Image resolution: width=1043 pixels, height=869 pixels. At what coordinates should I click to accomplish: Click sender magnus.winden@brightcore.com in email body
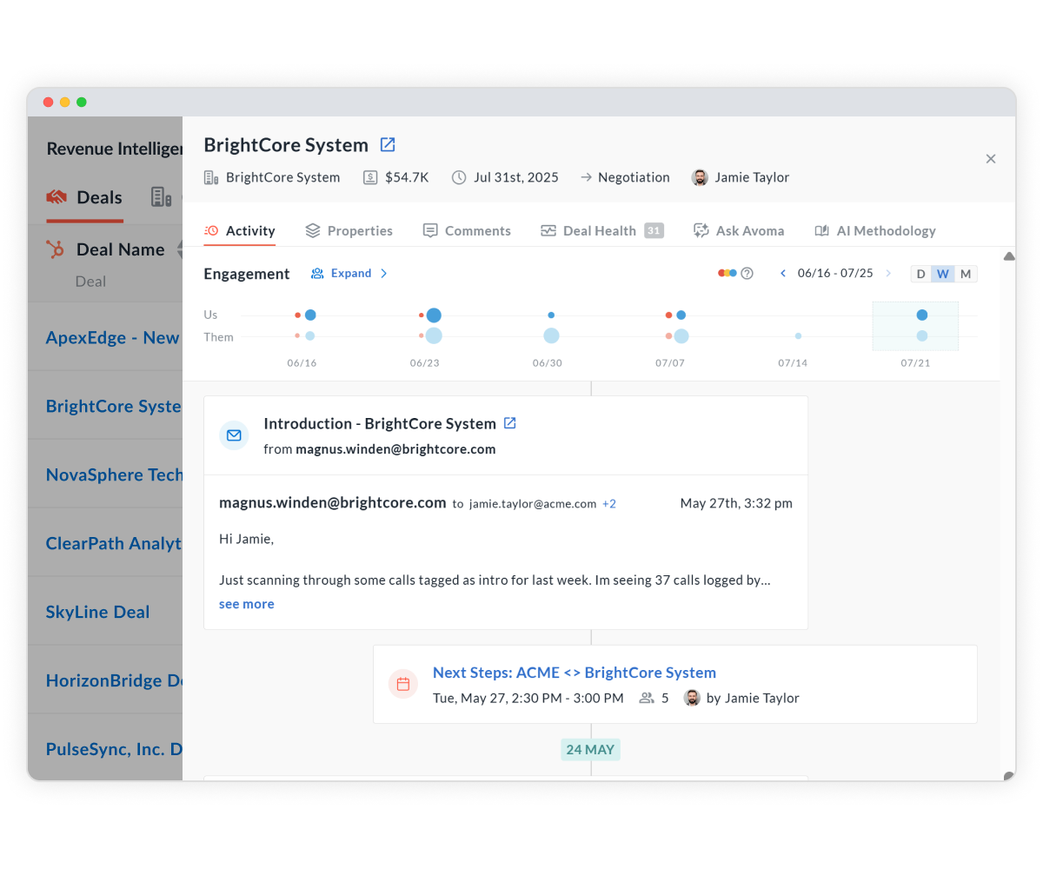coord(332,503)
